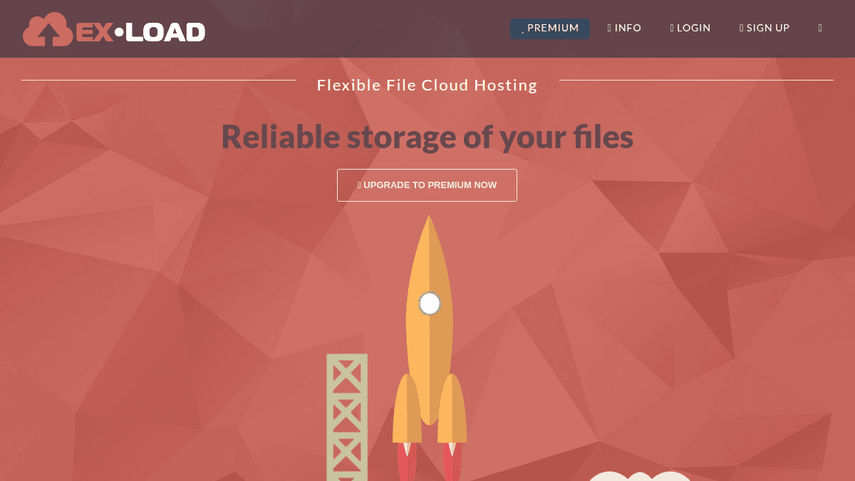Open the INFO menu item
The height and width of the screenshot is (481, 855).
(627, 28)
